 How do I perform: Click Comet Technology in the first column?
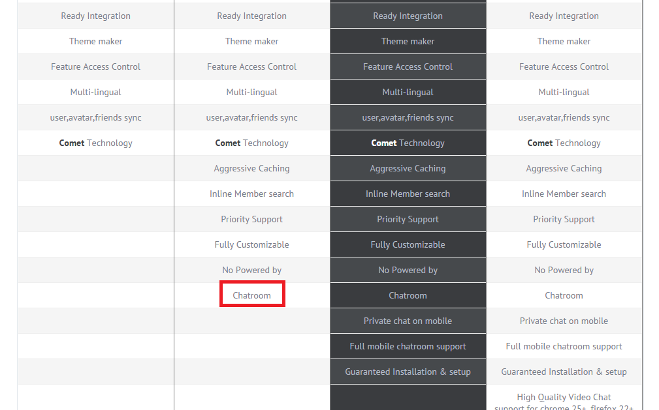click(x=95, y=143)
